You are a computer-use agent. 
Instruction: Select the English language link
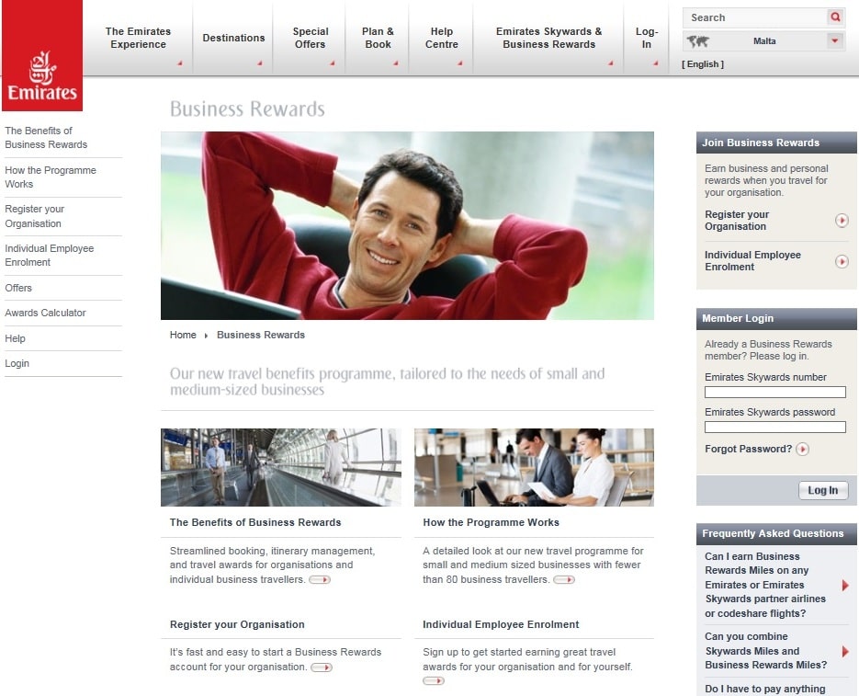pos(702,64)
